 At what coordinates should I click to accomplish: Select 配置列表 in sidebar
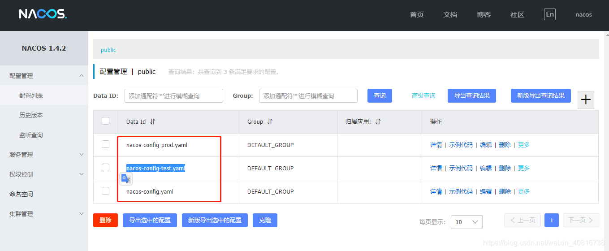pos(44,95)
